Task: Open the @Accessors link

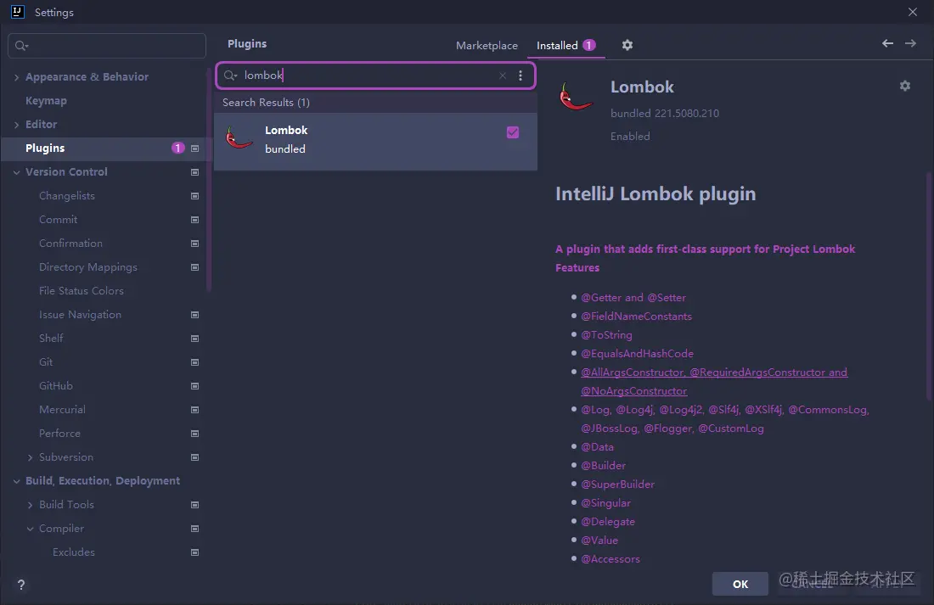Action: coord(610,559)
